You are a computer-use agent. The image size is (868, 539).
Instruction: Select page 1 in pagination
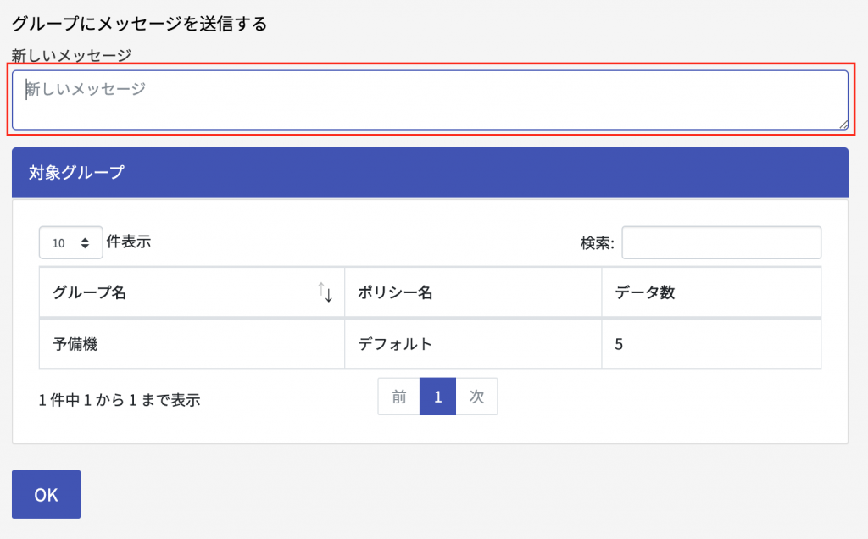click(x=437, y=397)
